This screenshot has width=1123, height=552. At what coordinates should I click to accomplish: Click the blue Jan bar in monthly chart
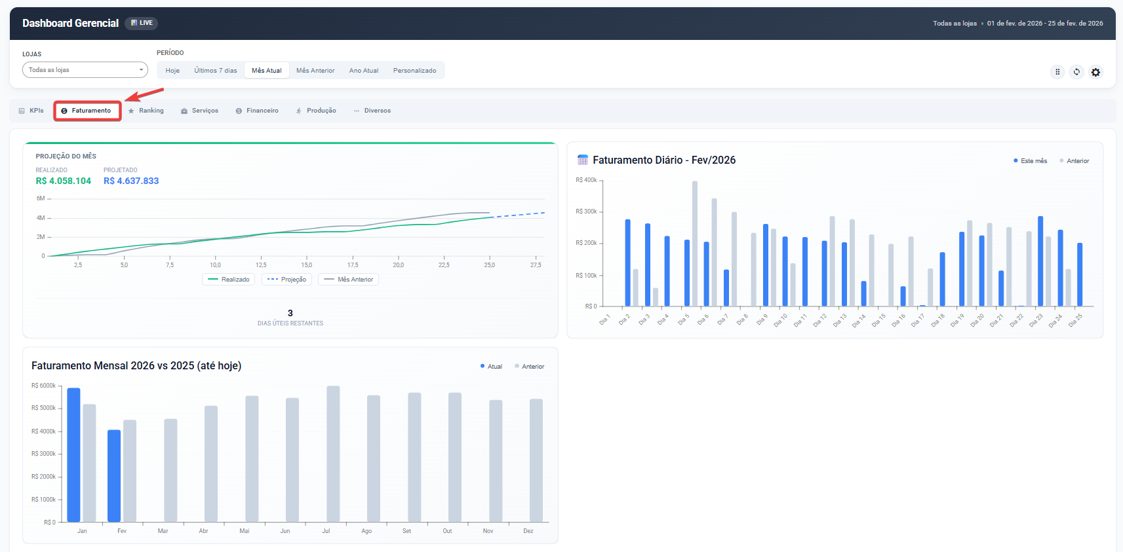pyautogui.click(x=73, y=454)
